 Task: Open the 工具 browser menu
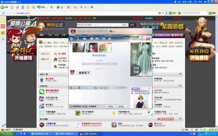click(x=195, y=2)
